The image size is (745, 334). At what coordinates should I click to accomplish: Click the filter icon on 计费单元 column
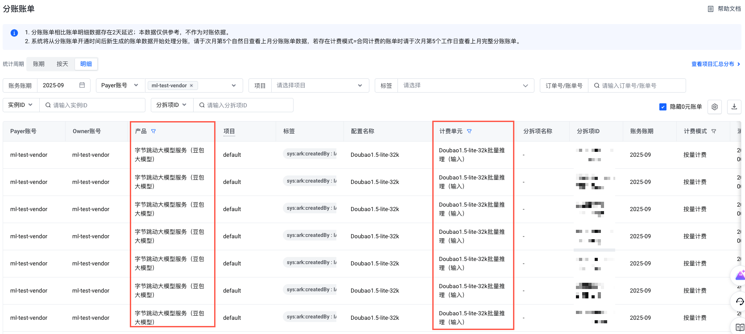tap(469, 131)
